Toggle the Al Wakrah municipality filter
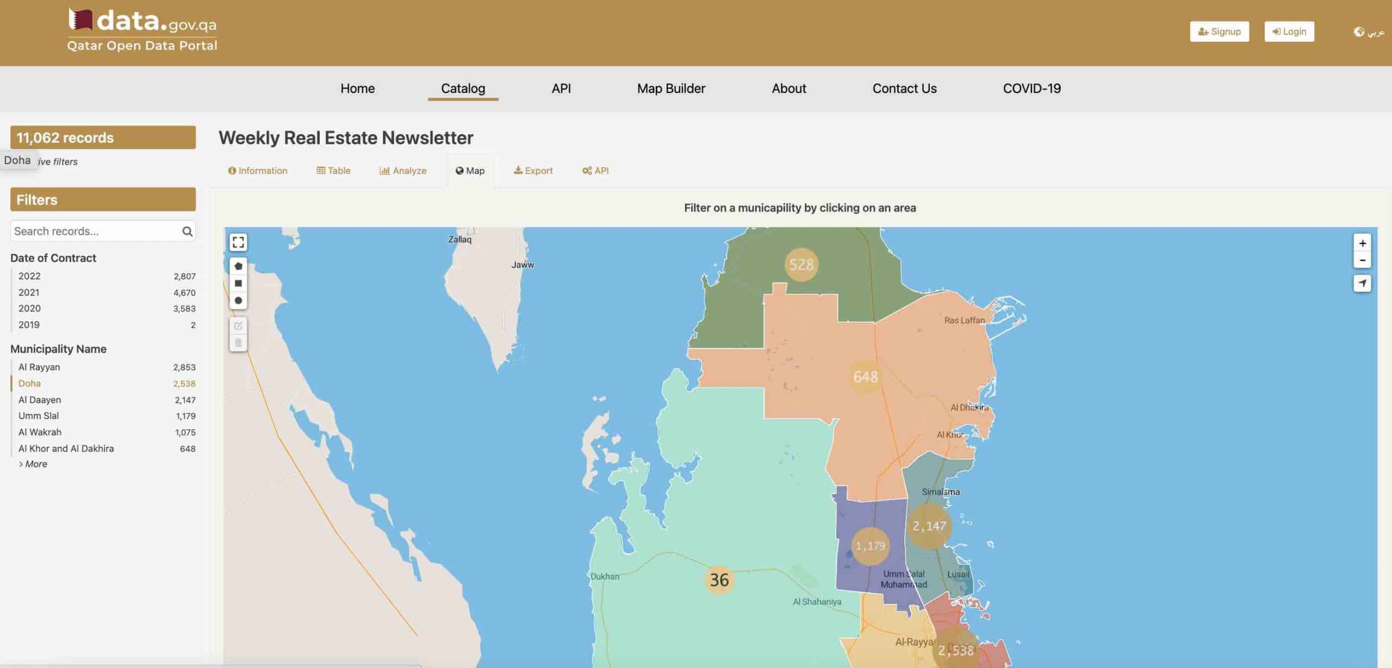The height and width of the screenshot is (668, 1392). (40, 432)
